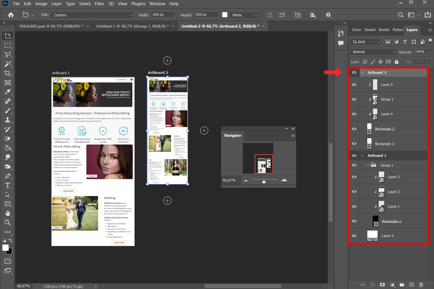This screenshot has width=434, height=289.
Task: Open the Normal blend mode dropdown
Action: tap(373, 52)
